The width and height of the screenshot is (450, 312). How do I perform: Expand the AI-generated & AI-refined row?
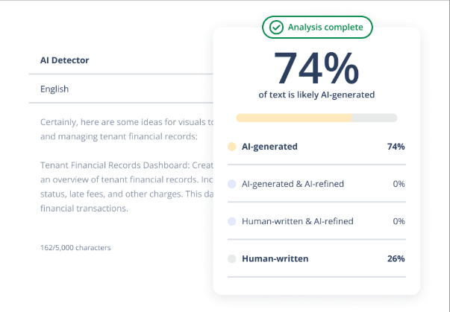pos(316,184)
